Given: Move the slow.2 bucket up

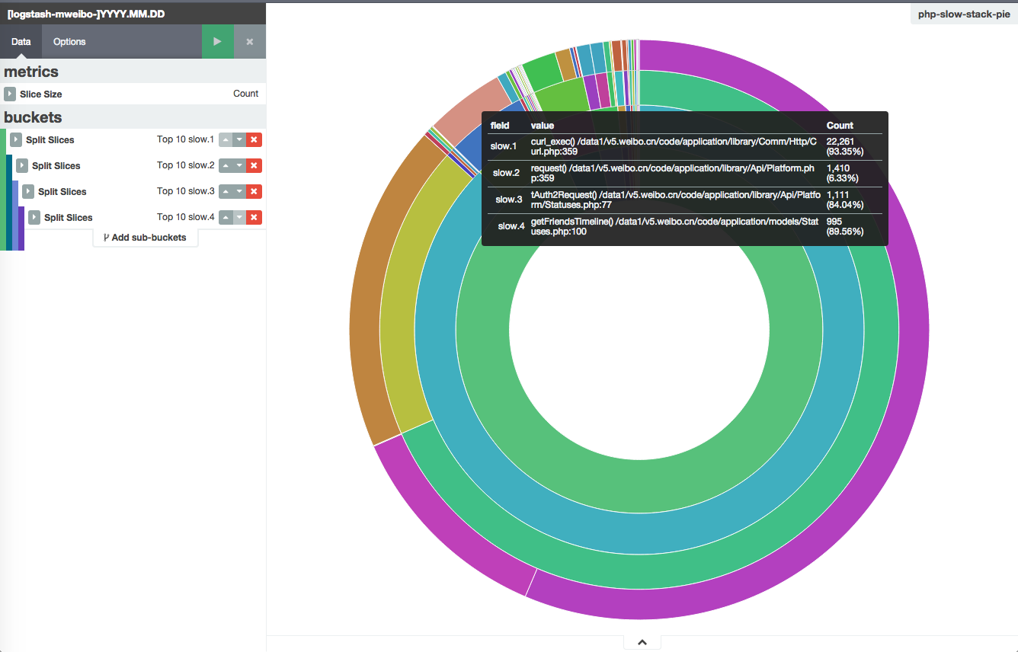Looking at the screenshot, I should click(x=226, y=166).
